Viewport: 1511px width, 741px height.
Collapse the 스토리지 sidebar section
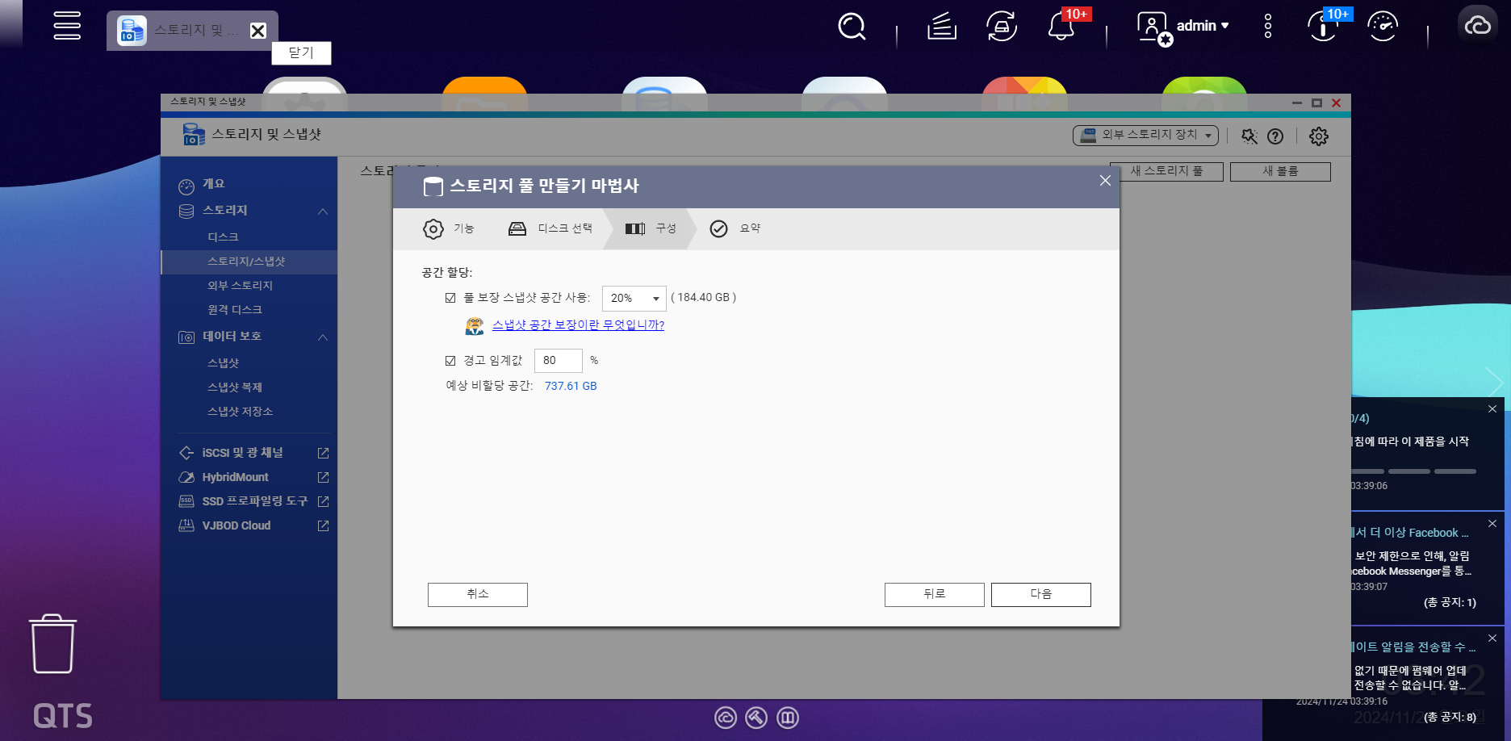pos(323,211)
